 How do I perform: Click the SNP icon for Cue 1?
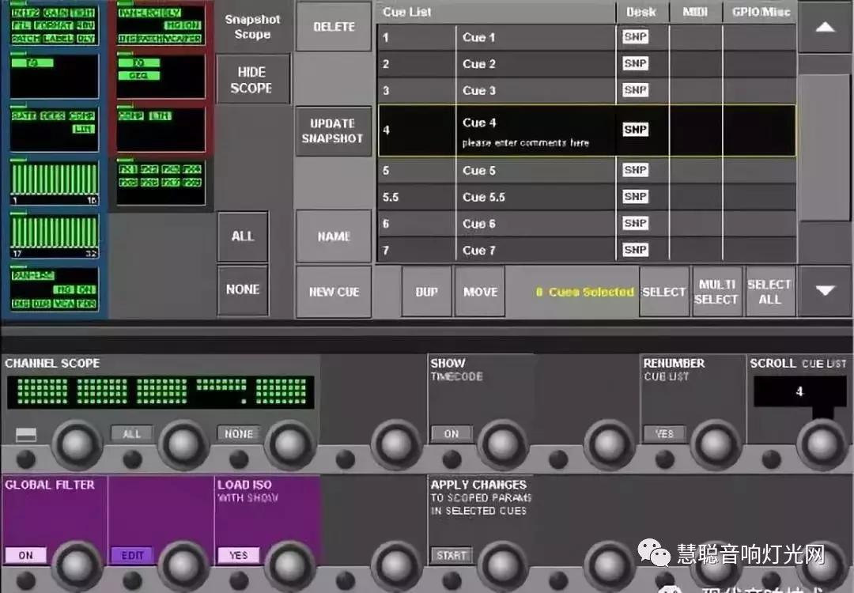(x=635, y=37)
